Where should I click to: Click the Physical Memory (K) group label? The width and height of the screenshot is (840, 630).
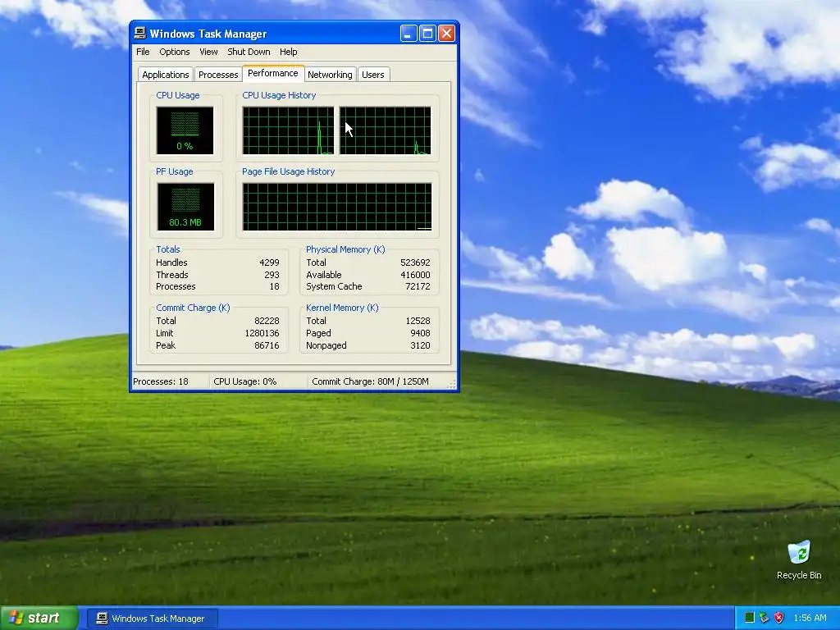345,249
